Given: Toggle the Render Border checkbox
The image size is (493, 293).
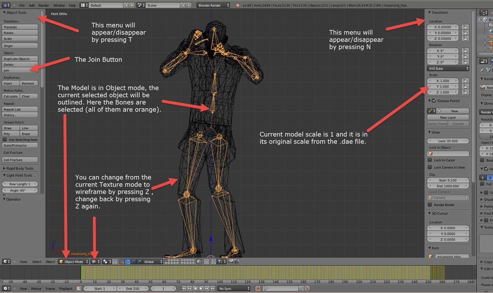Looking at the screenshot, I should (430, 205).
